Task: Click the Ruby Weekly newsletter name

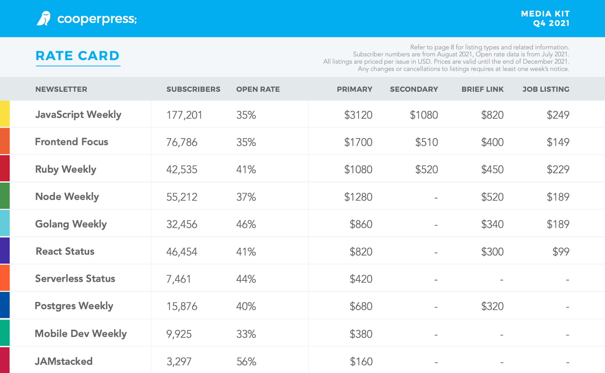Action: pos(66,169)
